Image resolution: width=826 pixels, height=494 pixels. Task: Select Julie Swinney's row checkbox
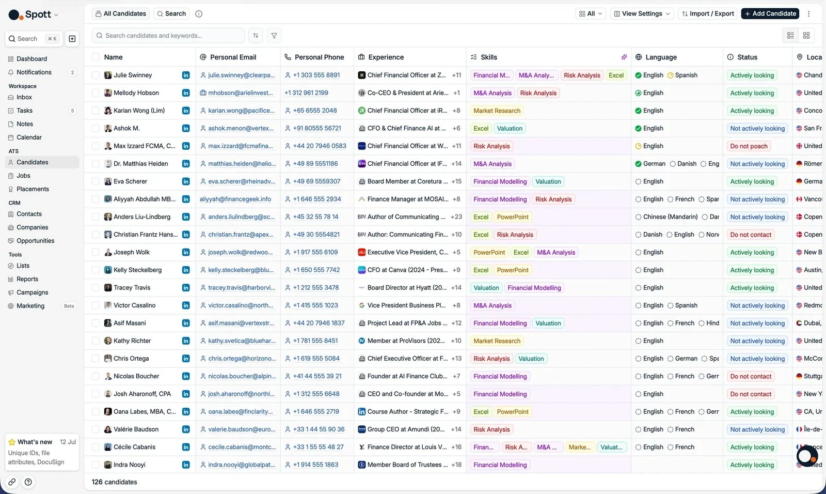click(96, 75)
